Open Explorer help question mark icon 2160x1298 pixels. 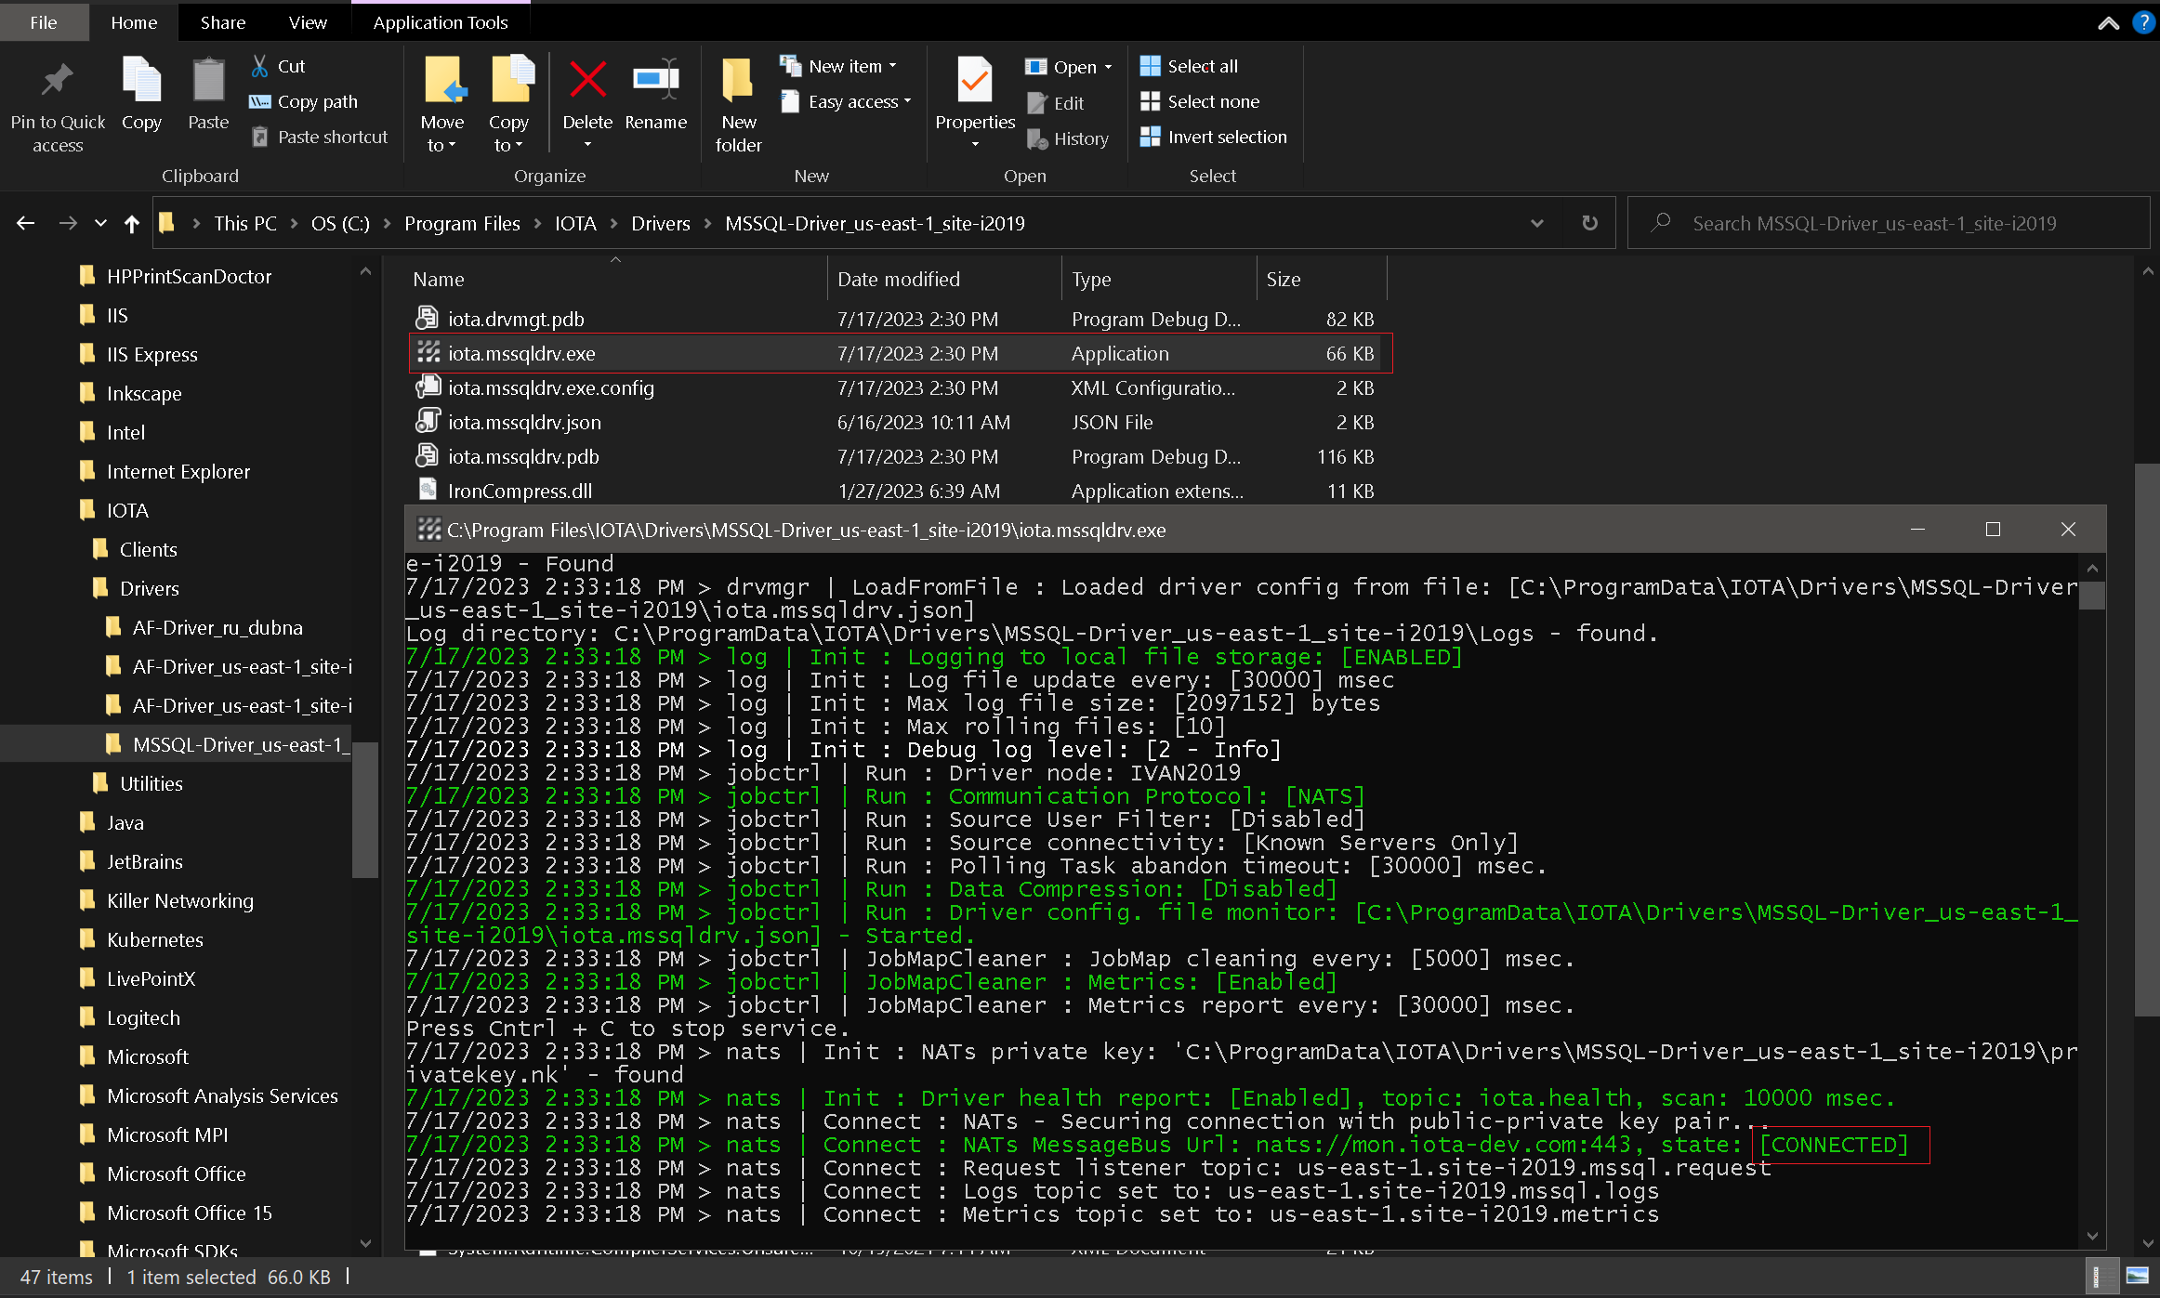pyautogui.click(x=2143, y=22)
